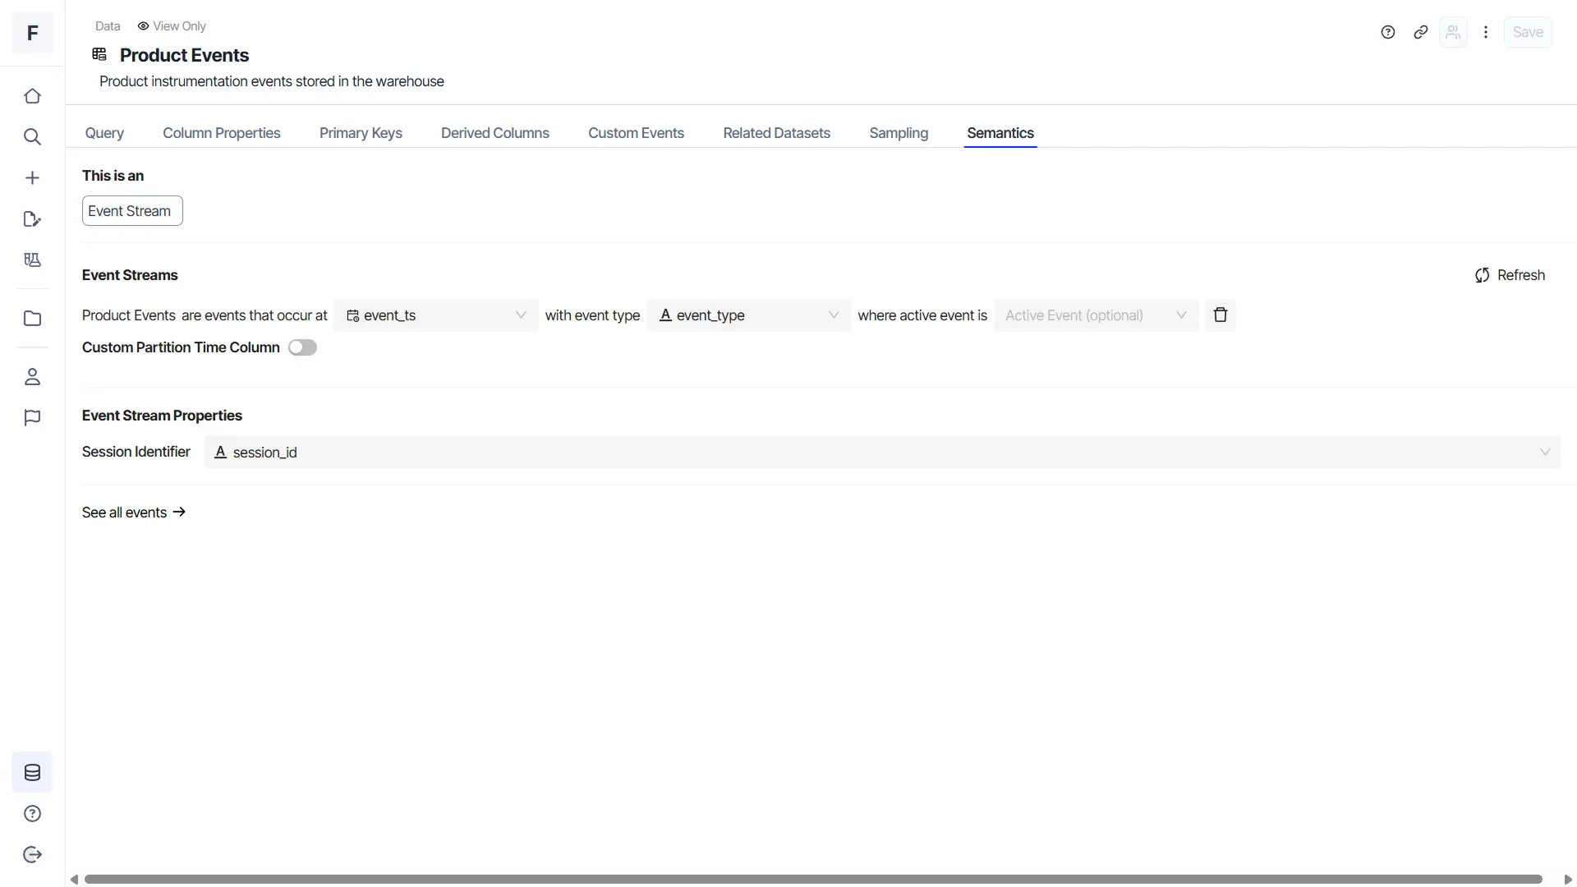Click the Event Stream type button
1577x887 pixels.
(x=132, y=211)
